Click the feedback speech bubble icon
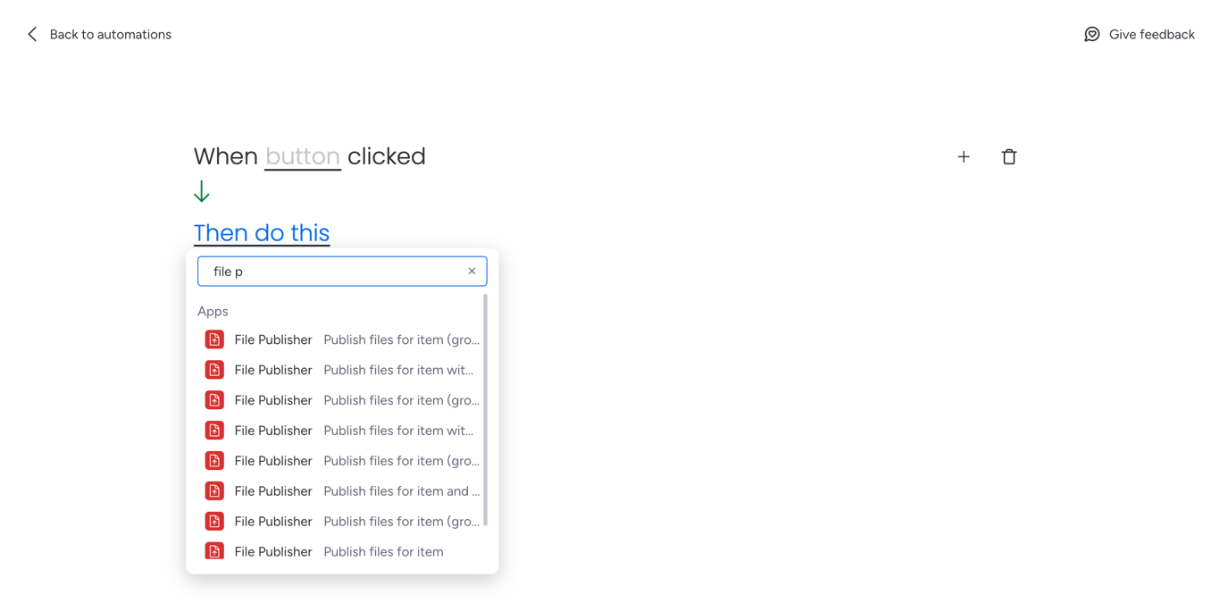This screenshot has height=603, width=1220. [x=1091, y=34]
